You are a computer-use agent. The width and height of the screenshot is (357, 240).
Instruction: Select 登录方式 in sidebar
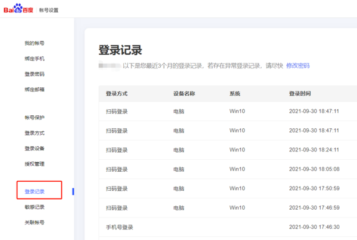click(35, 133)
